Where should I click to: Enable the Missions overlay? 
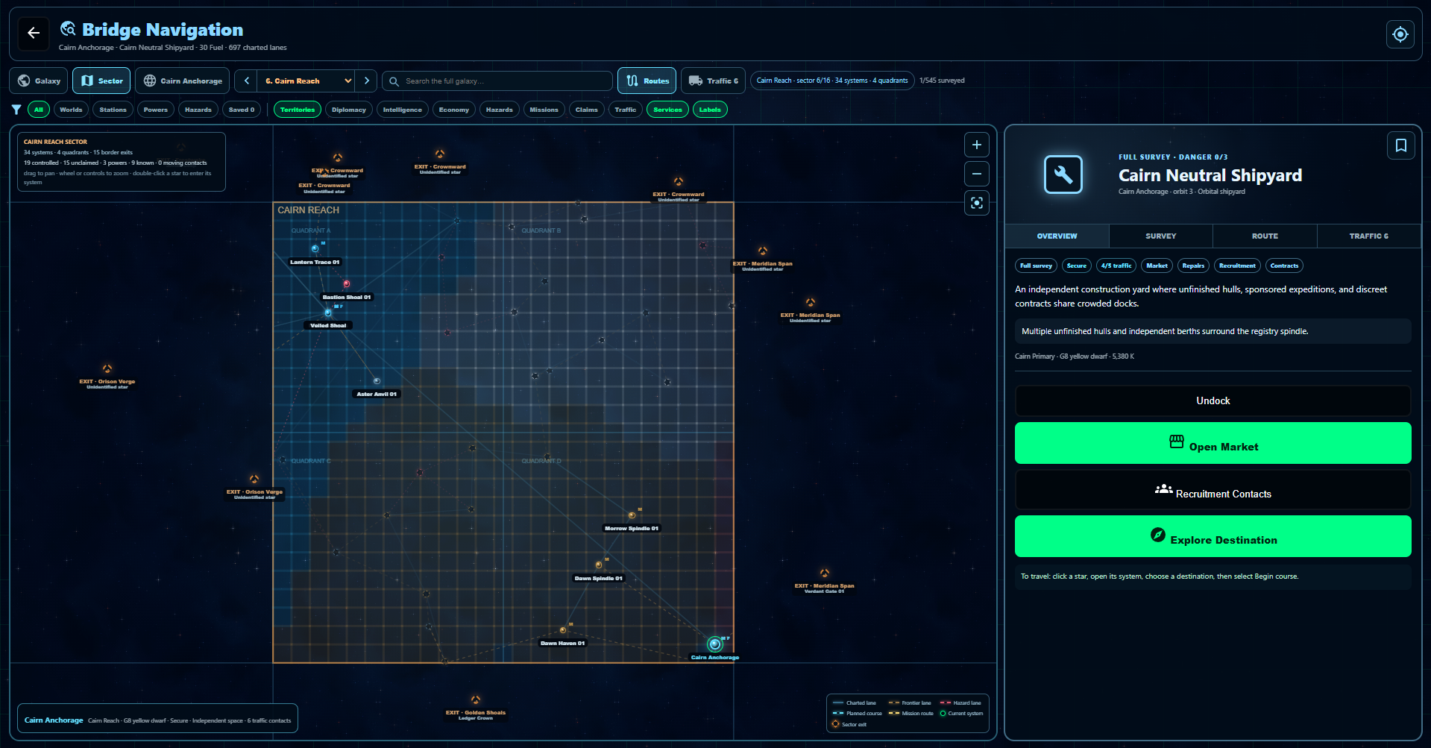click(544, 110)
